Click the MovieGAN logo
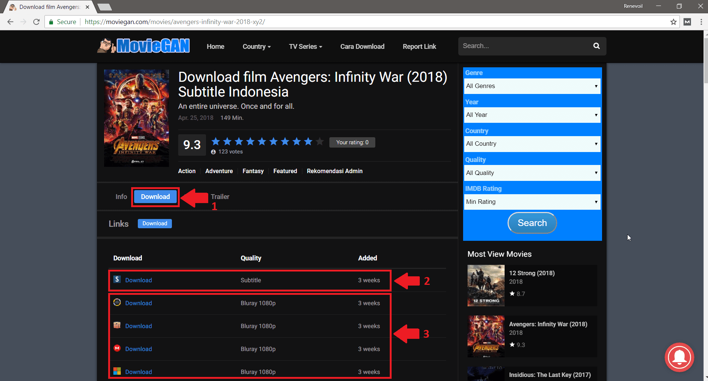708x381 pixels. tap(144, 46)
